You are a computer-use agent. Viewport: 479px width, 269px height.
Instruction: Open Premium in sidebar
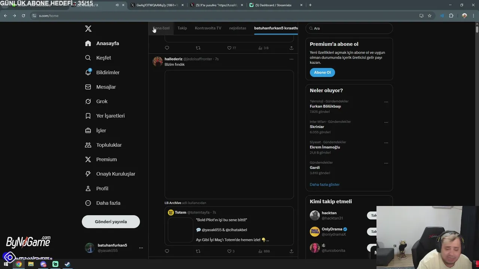(101, 160)
